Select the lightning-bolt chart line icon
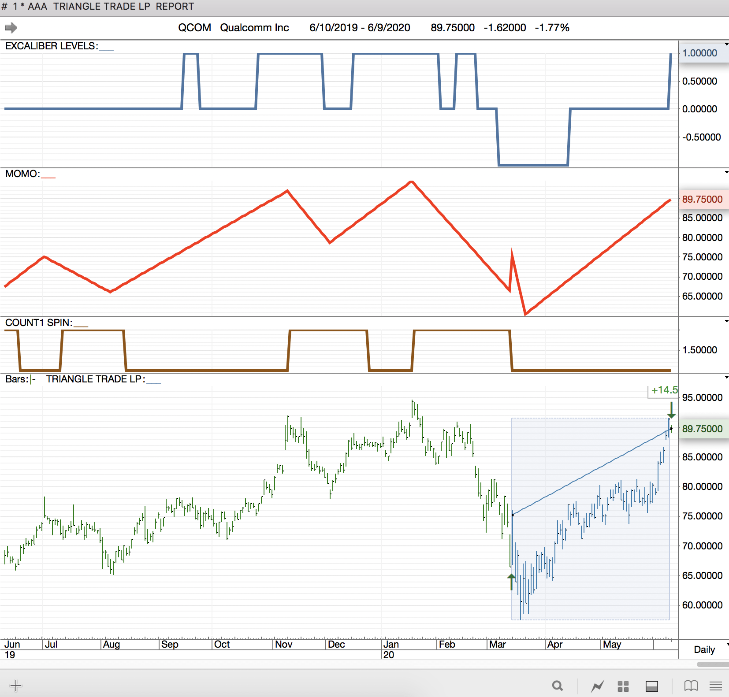This screenshot has width=729, height=697. [x=598, y=686]
